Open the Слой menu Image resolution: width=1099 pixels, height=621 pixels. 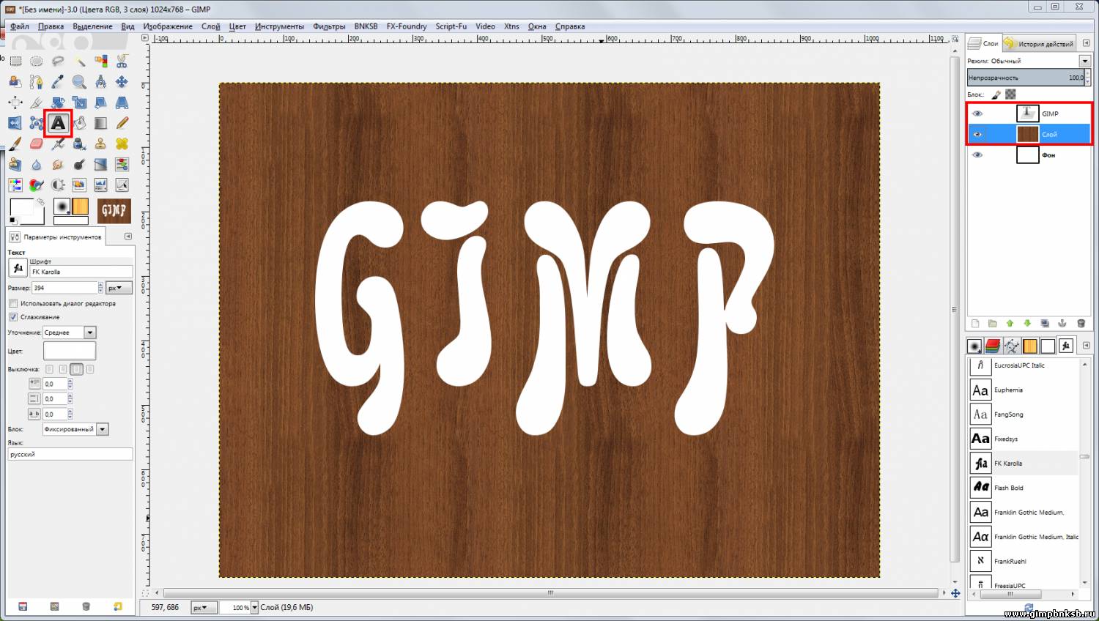pyautogui.click(x=211, y=26)
